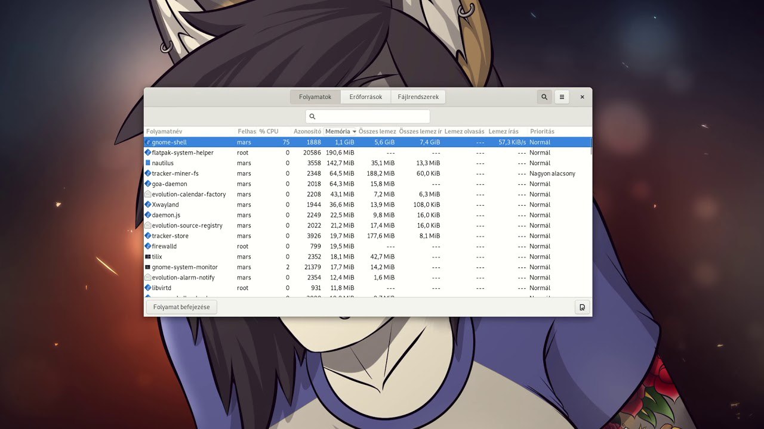Viewport: 764px width, 429px height.
Task: Sort by the Prioritás column header
Action: coord(542,131)
